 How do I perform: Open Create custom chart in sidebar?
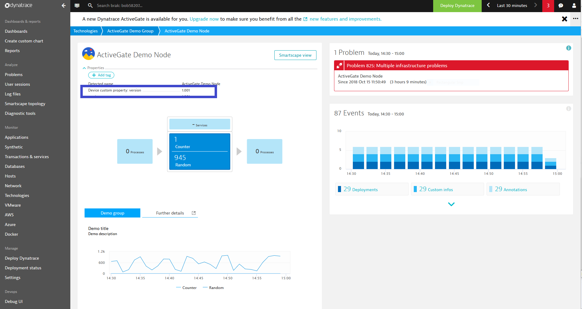(24, 41)
